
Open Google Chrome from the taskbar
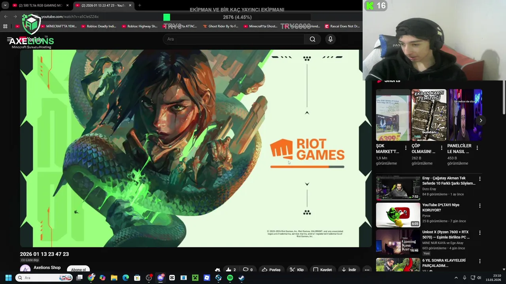[x=91, y=278]
